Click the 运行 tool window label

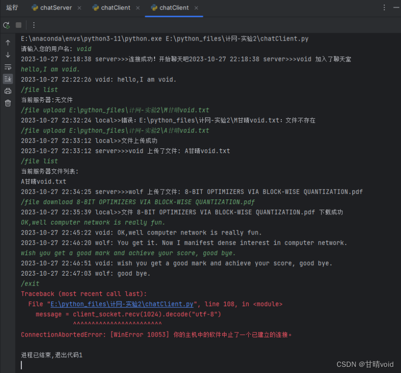12,8
